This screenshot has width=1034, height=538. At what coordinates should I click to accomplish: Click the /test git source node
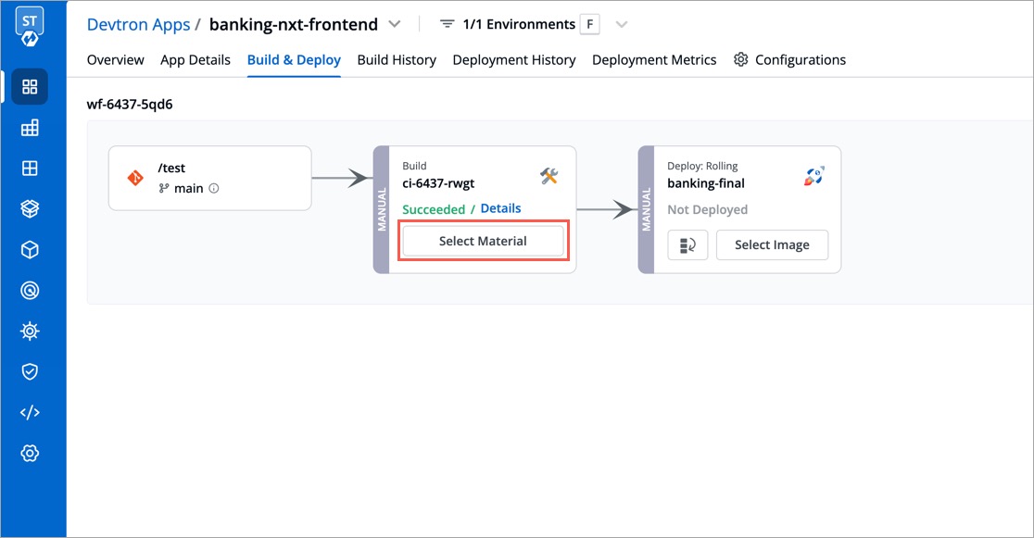[x=209, y=178]
